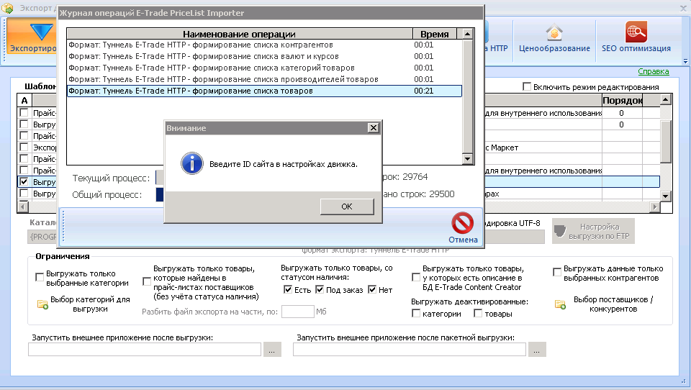Click external application after batch export field
The image size is (691, 390).
click(x=410, y=350)
